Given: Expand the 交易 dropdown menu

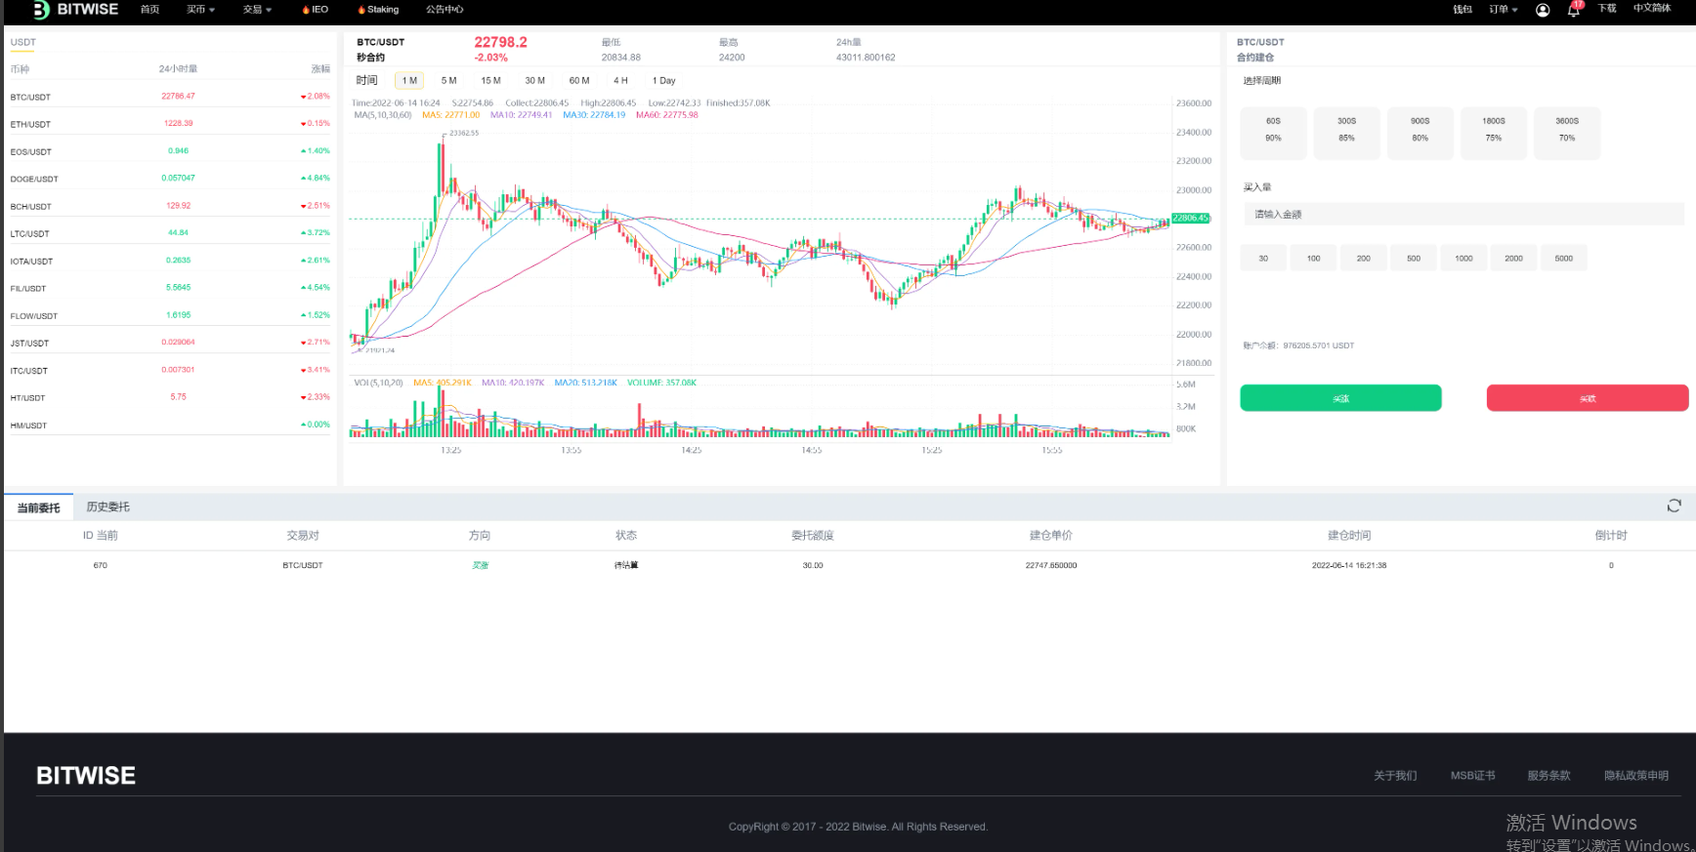Looking at the screenshot, I should [x=257, y=10].
